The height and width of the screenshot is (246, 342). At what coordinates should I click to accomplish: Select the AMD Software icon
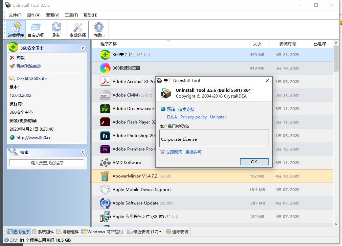click(x=105, y=162)
